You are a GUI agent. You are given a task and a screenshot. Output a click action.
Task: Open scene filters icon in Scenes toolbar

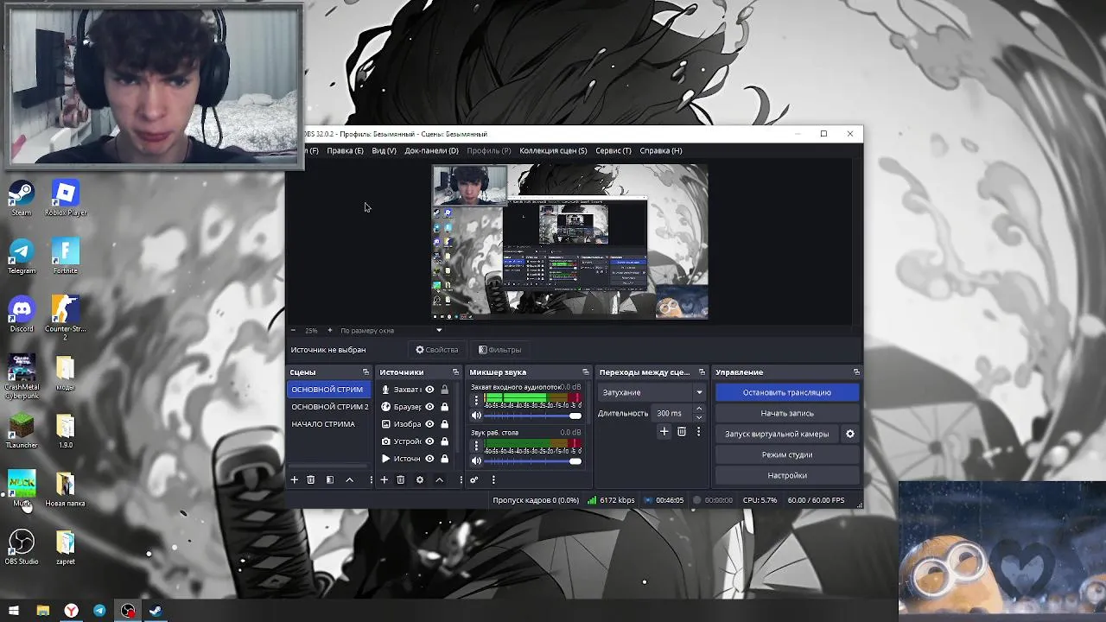(x=329, y=479)
